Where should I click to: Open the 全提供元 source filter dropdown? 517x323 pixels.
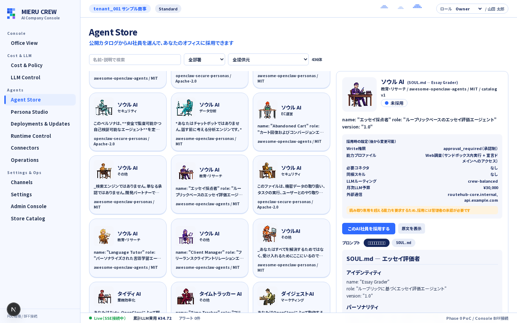point(268,60)
